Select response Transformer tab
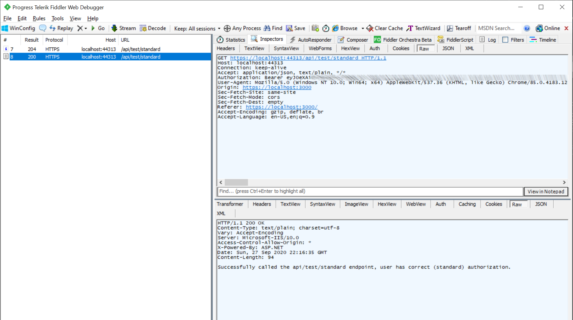 [230, 204]
